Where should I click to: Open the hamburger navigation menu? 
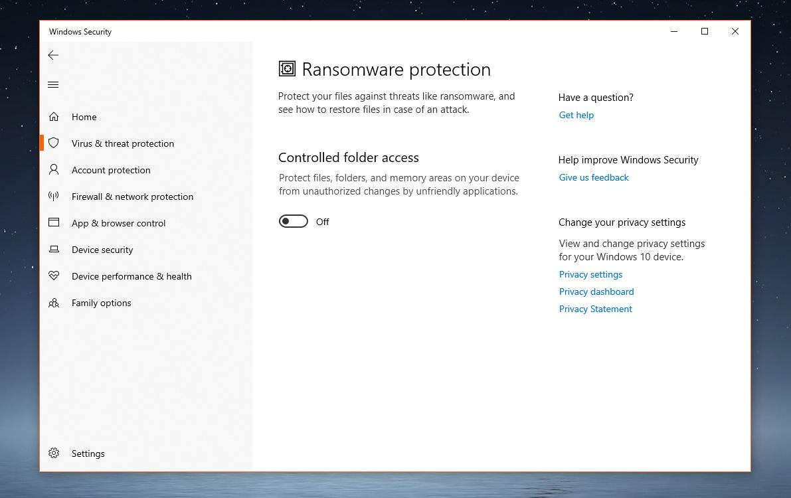pos(53,85)
